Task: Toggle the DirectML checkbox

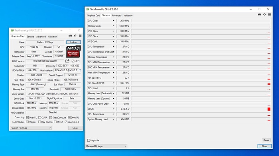Action: 69,117
